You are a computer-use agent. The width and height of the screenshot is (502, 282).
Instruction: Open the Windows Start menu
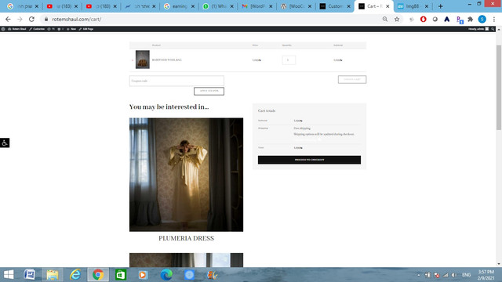click(x=9, y=275)
